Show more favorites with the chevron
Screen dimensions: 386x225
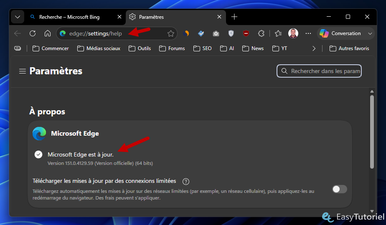(314, 48)
